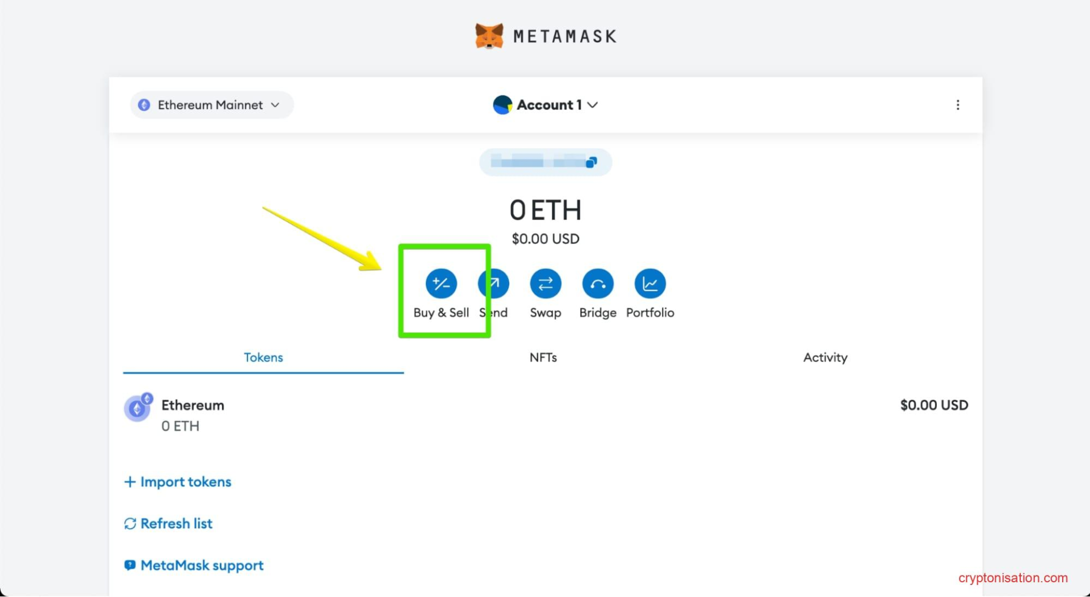The width and height of the screenshot is (1090, 597).
Task: Click the Ethereum token icon in list
Action: (137, 408)
